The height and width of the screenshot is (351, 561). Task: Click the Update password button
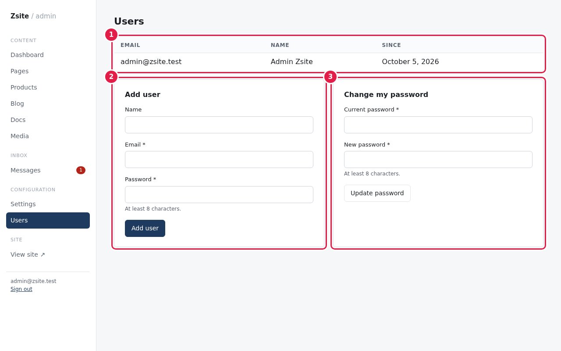[x=377, y=193]
